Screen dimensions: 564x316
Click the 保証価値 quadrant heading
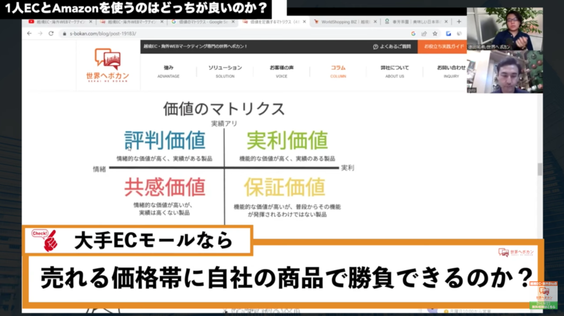pyautogui.click(x=285, y=187)
